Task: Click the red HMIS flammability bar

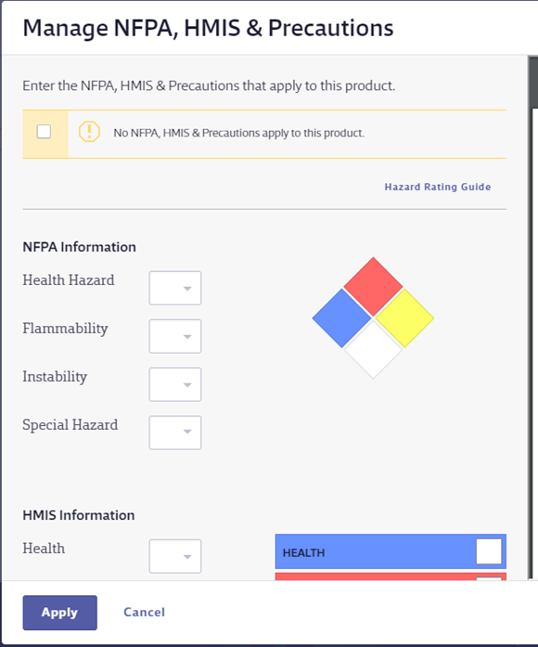Action: click(x=391, y=576)
